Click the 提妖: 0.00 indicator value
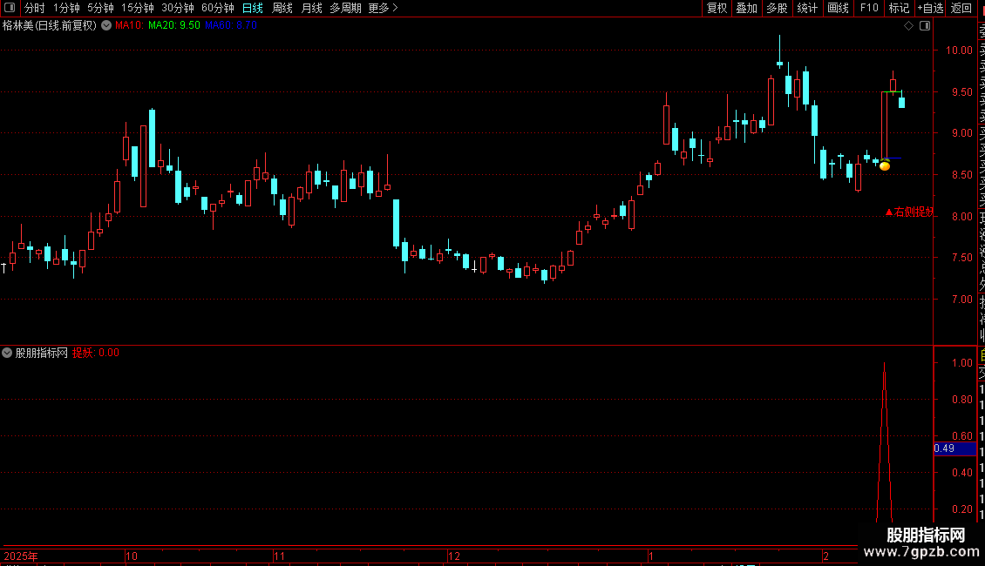This screenshot has height=566, width=985. click(96, 353)
